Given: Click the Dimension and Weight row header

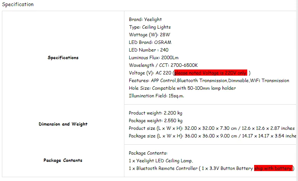Looking at the screenshot, I should pyautogui.click(x=63, y=124).
